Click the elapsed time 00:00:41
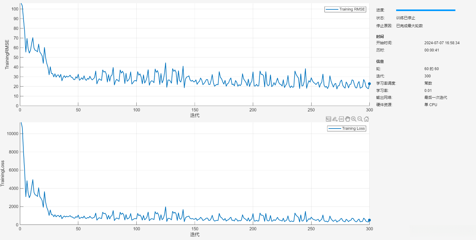476x240 pixels. click(x=432, y=50)
